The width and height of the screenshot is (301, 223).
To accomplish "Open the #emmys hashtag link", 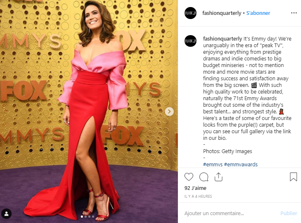I will point(213,164).
